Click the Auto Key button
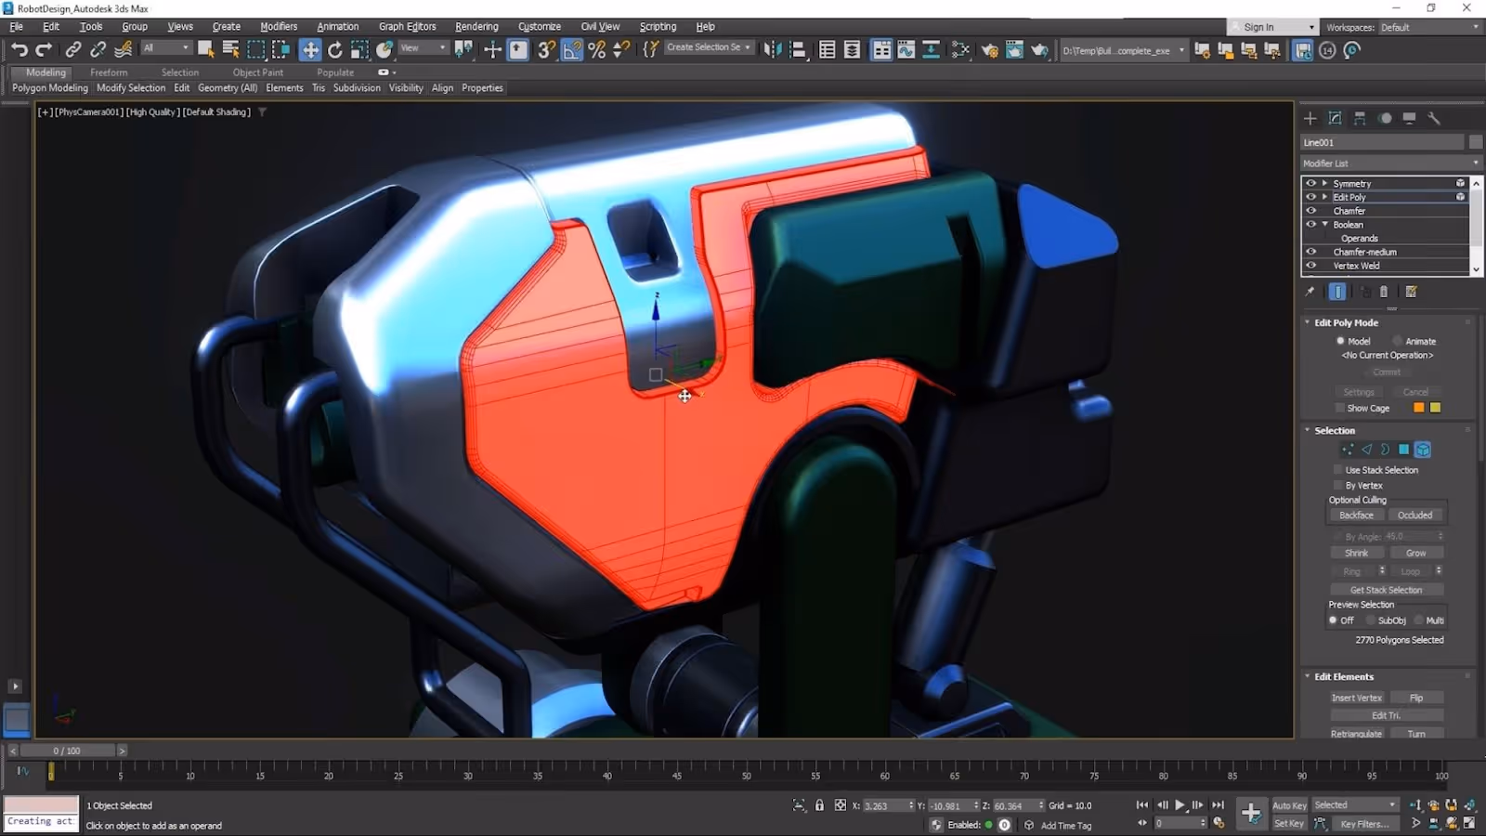The width and height of the screenshot is (1486, 836). [x=1289, y=805]
